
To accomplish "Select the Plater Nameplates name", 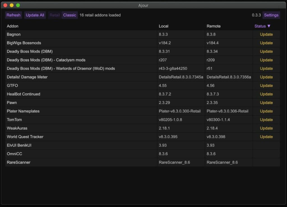I will pos(23,111).
